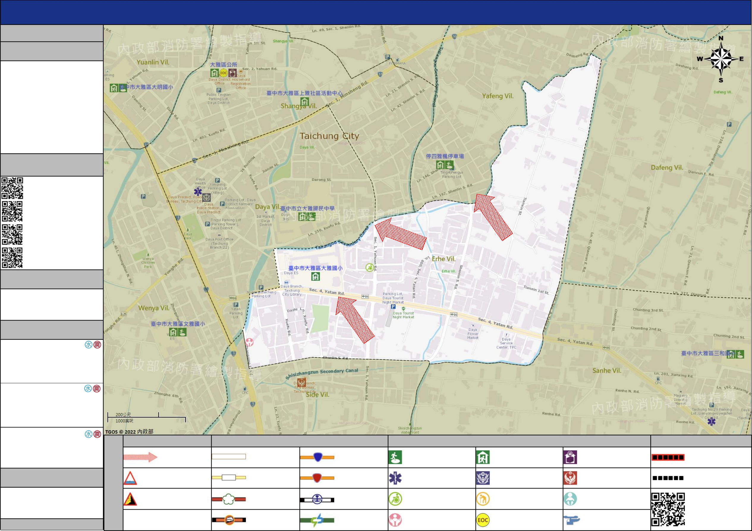Viewport: 752px width, 531px height.
Task: Click the red 震 icon in the bottom hazard row
Action: [x=97, y=434]
